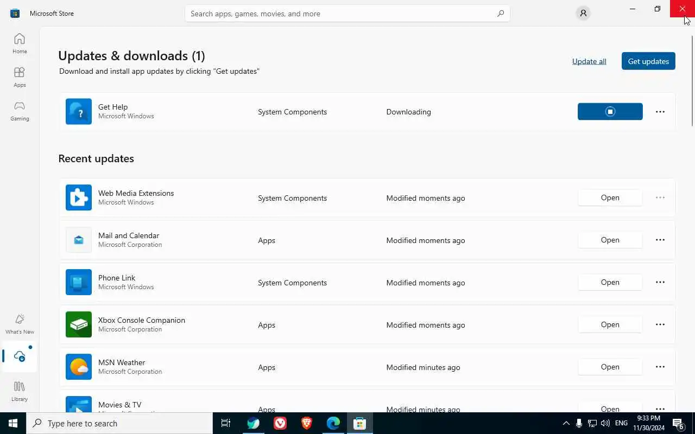Open more options for Xbox Console Companion
The width and height of the screenshot is (695, 434).
[660, 324]
